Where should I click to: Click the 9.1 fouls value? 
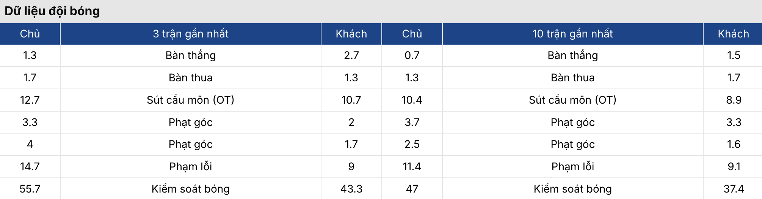(x=734, y=166)
